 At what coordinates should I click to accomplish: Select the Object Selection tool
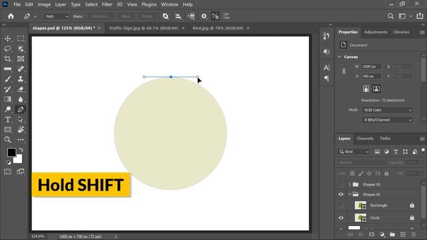coord(21,49)
